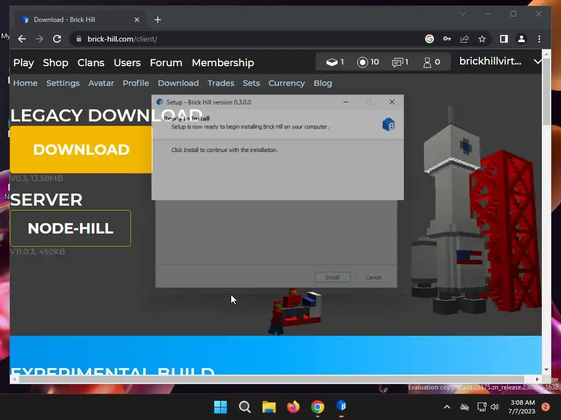Click the address bar URL field
This screenshot has height=420, width=561.
pos(250,39)
